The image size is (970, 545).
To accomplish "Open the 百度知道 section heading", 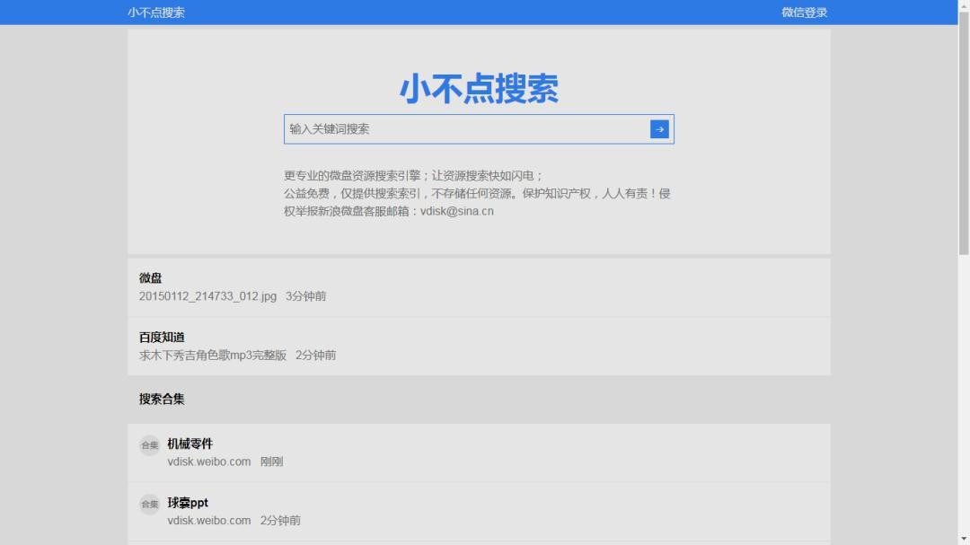I will click(x=162, y=338).
